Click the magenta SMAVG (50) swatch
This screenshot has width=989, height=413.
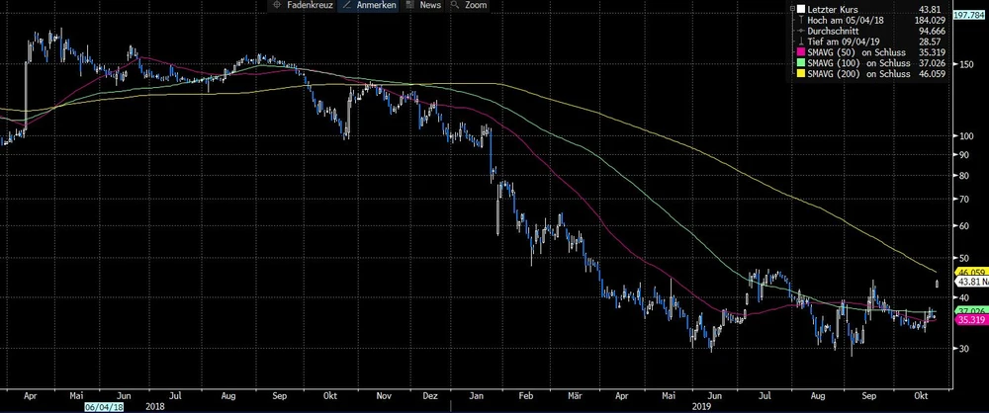(800, 51)
